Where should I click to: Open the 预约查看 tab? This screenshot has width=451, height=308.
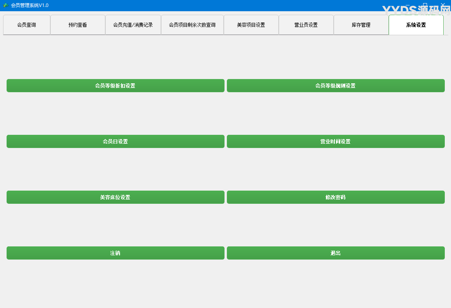pyautogui.click(x=77, y=24)
